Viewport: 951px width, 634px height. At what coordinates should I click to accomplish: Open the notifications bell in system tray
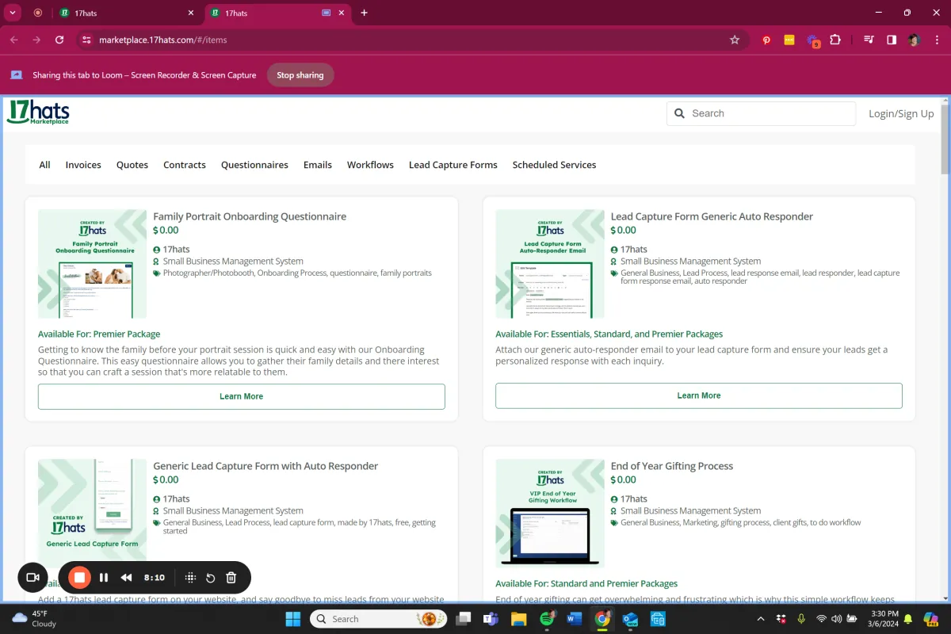point(909,619)
